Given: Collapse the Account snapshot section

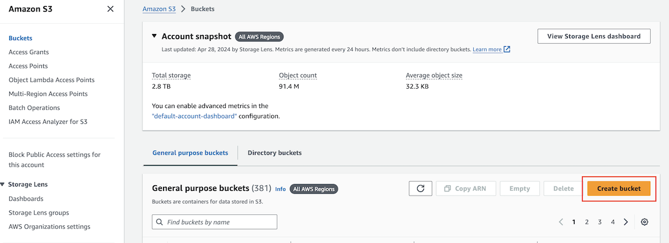Looking at the screenshot, I should coord(154,36).
